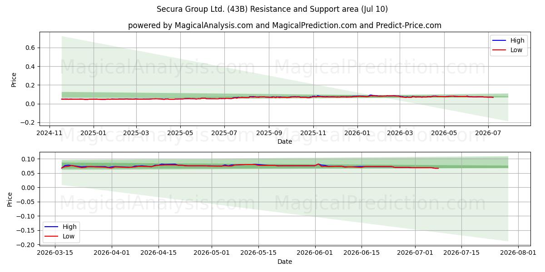This screenshot has height=272, width=545.
Task: Click the '−0.20' y-axis tick in lower chart
Action: click(26, 245)
